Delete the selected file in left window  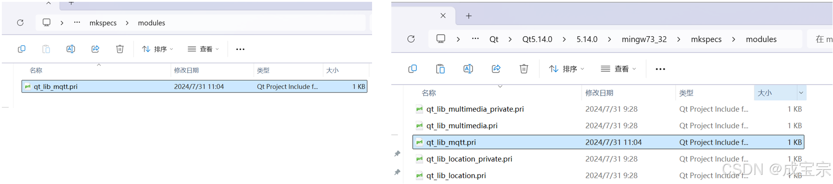(x=120, y=49)
